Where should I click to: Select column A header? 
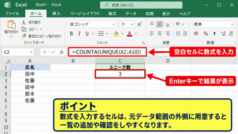pyautogui.click(x=30, y=61)
